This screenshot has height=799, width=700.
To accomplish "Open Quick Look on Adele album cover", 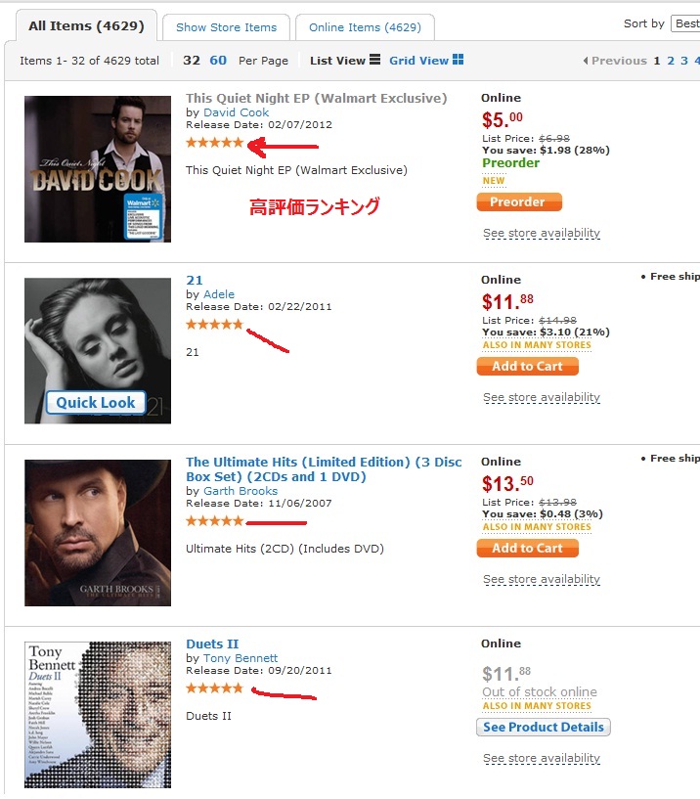I will pyautogui.click(x=96, y=402).
